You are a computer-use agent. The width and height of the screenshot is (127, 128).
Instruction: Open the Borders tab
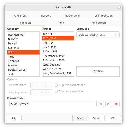tap(46, 16)
